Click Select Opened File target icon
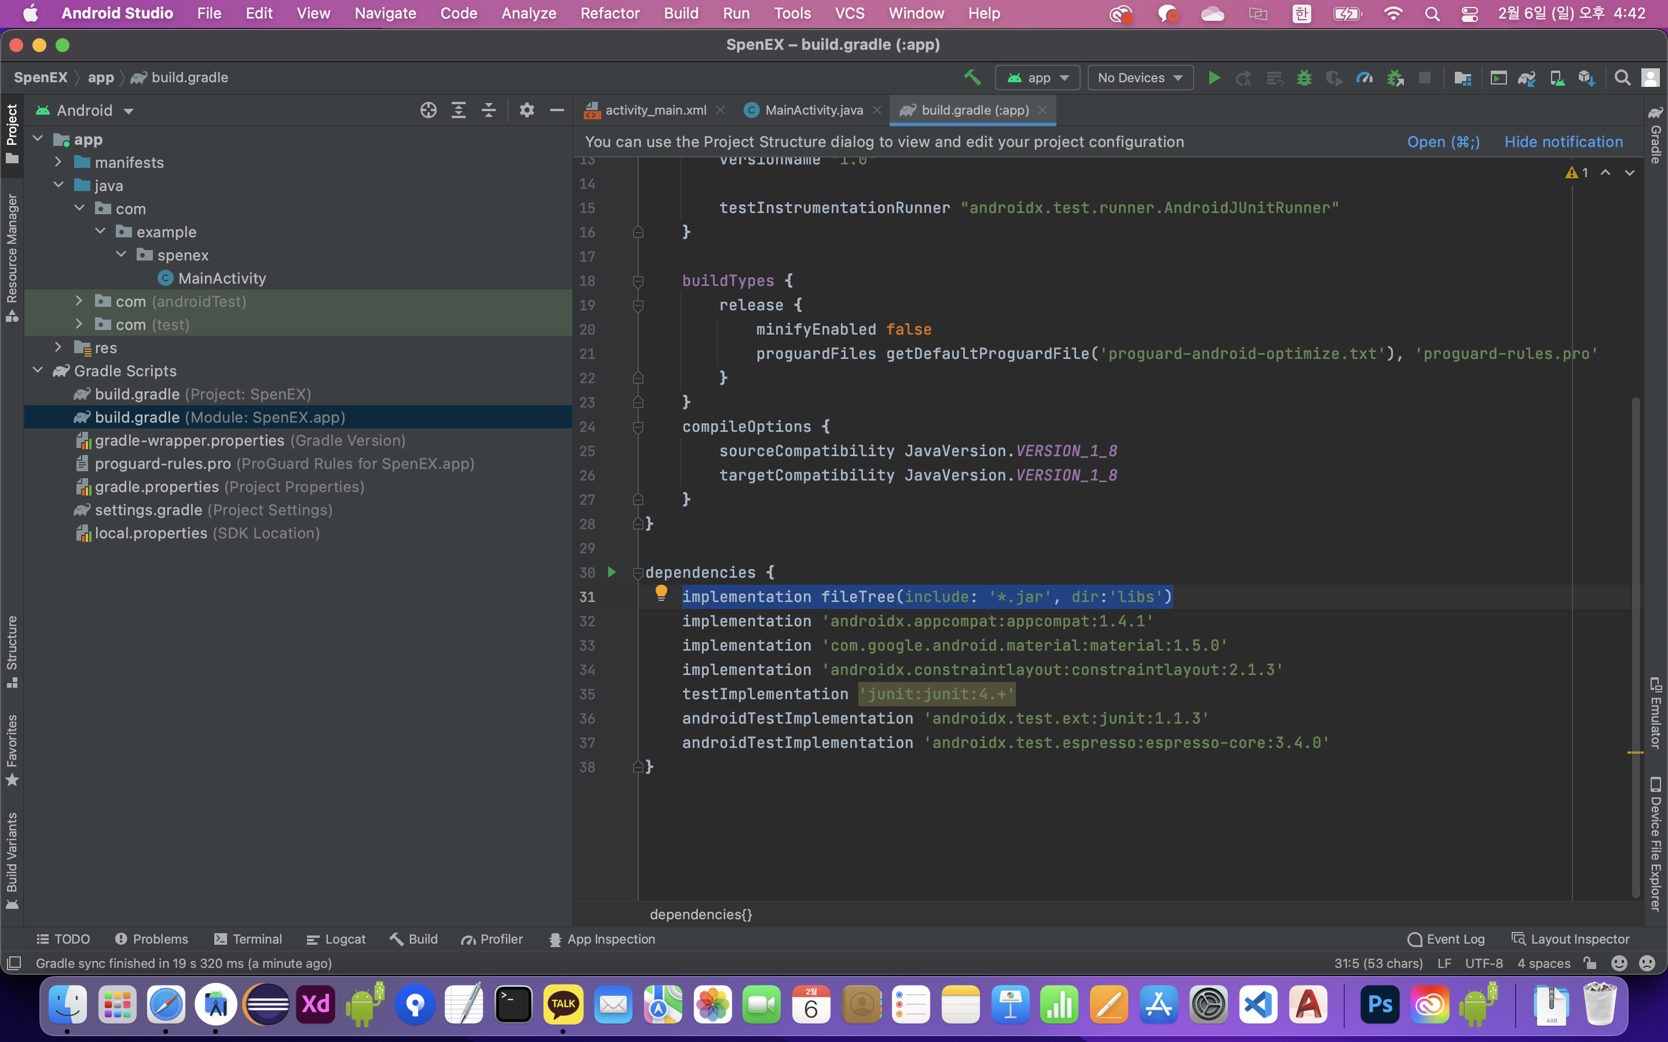This screenshot has width=1668, height=1042. pos(428,110)
